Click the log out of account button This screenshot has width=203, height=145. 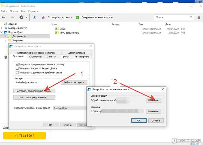pyautogui.click(x=74, y=82)
